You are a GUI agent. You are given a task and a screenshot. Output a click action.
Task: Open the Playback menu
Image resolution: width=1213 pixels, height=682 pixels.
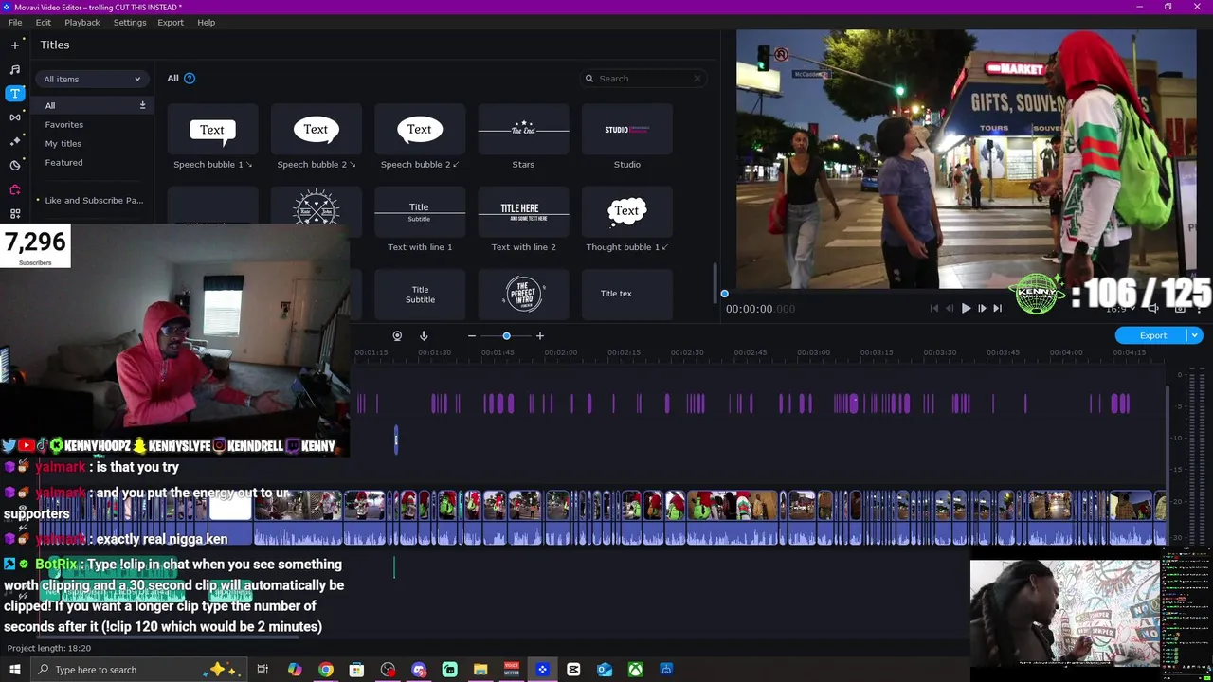(82, 22)
